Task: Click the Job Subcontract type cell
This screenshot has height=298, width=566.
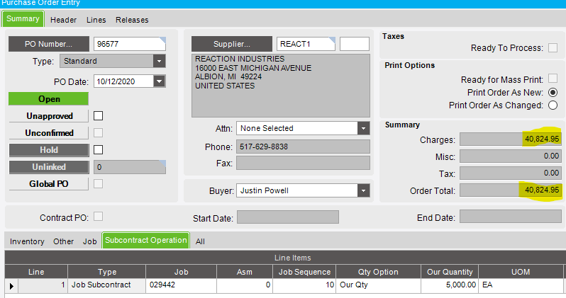Action: coord(107,285)
